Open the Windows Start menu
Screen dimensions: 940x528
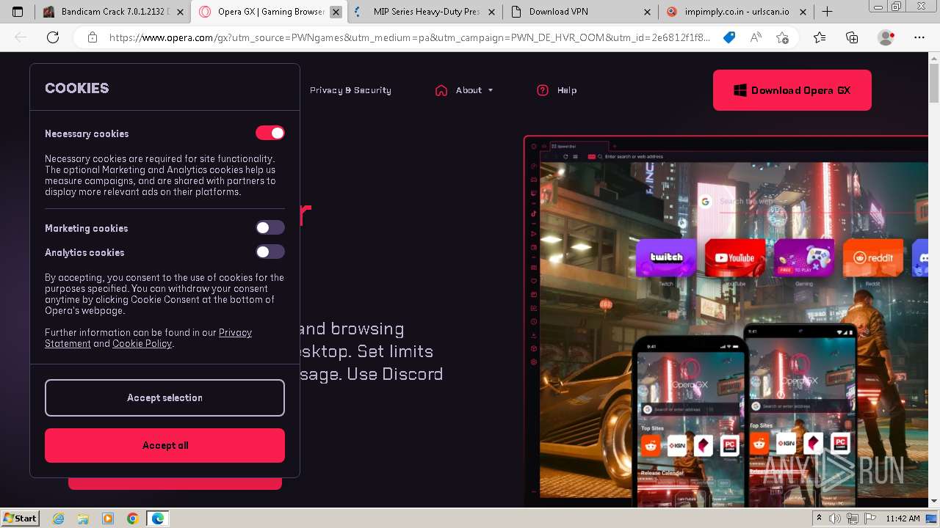(x=21, y=518)
